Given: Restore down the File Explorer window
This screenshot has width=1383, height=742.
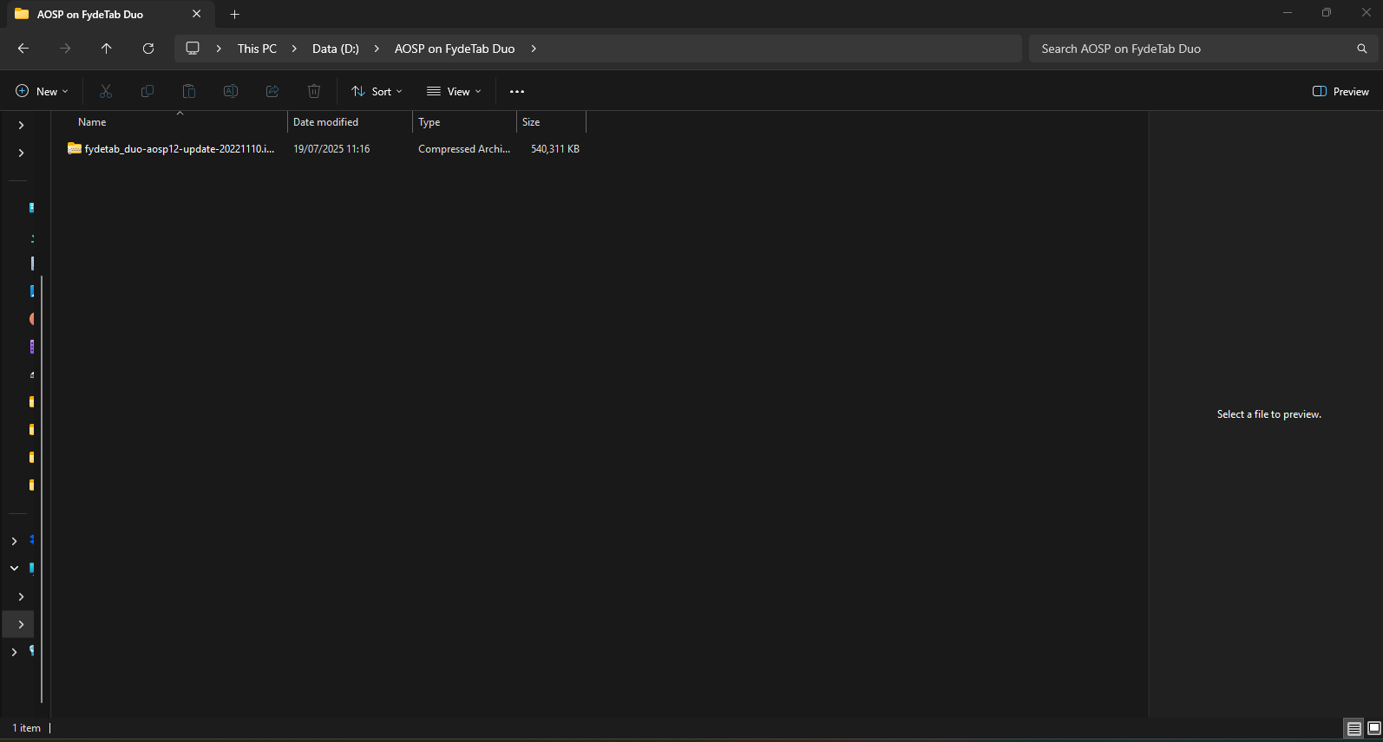Looking at the screenshot, I should pyautogui.click(x=1327, y=13).
